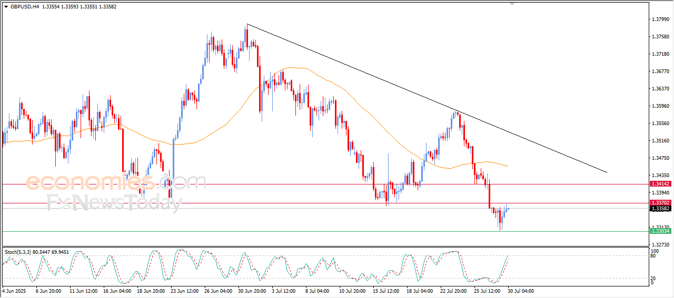Click the 30 Jun 20:00 time label
The height and width of the screenshot is (298, 674).
[x=252, y=291]
